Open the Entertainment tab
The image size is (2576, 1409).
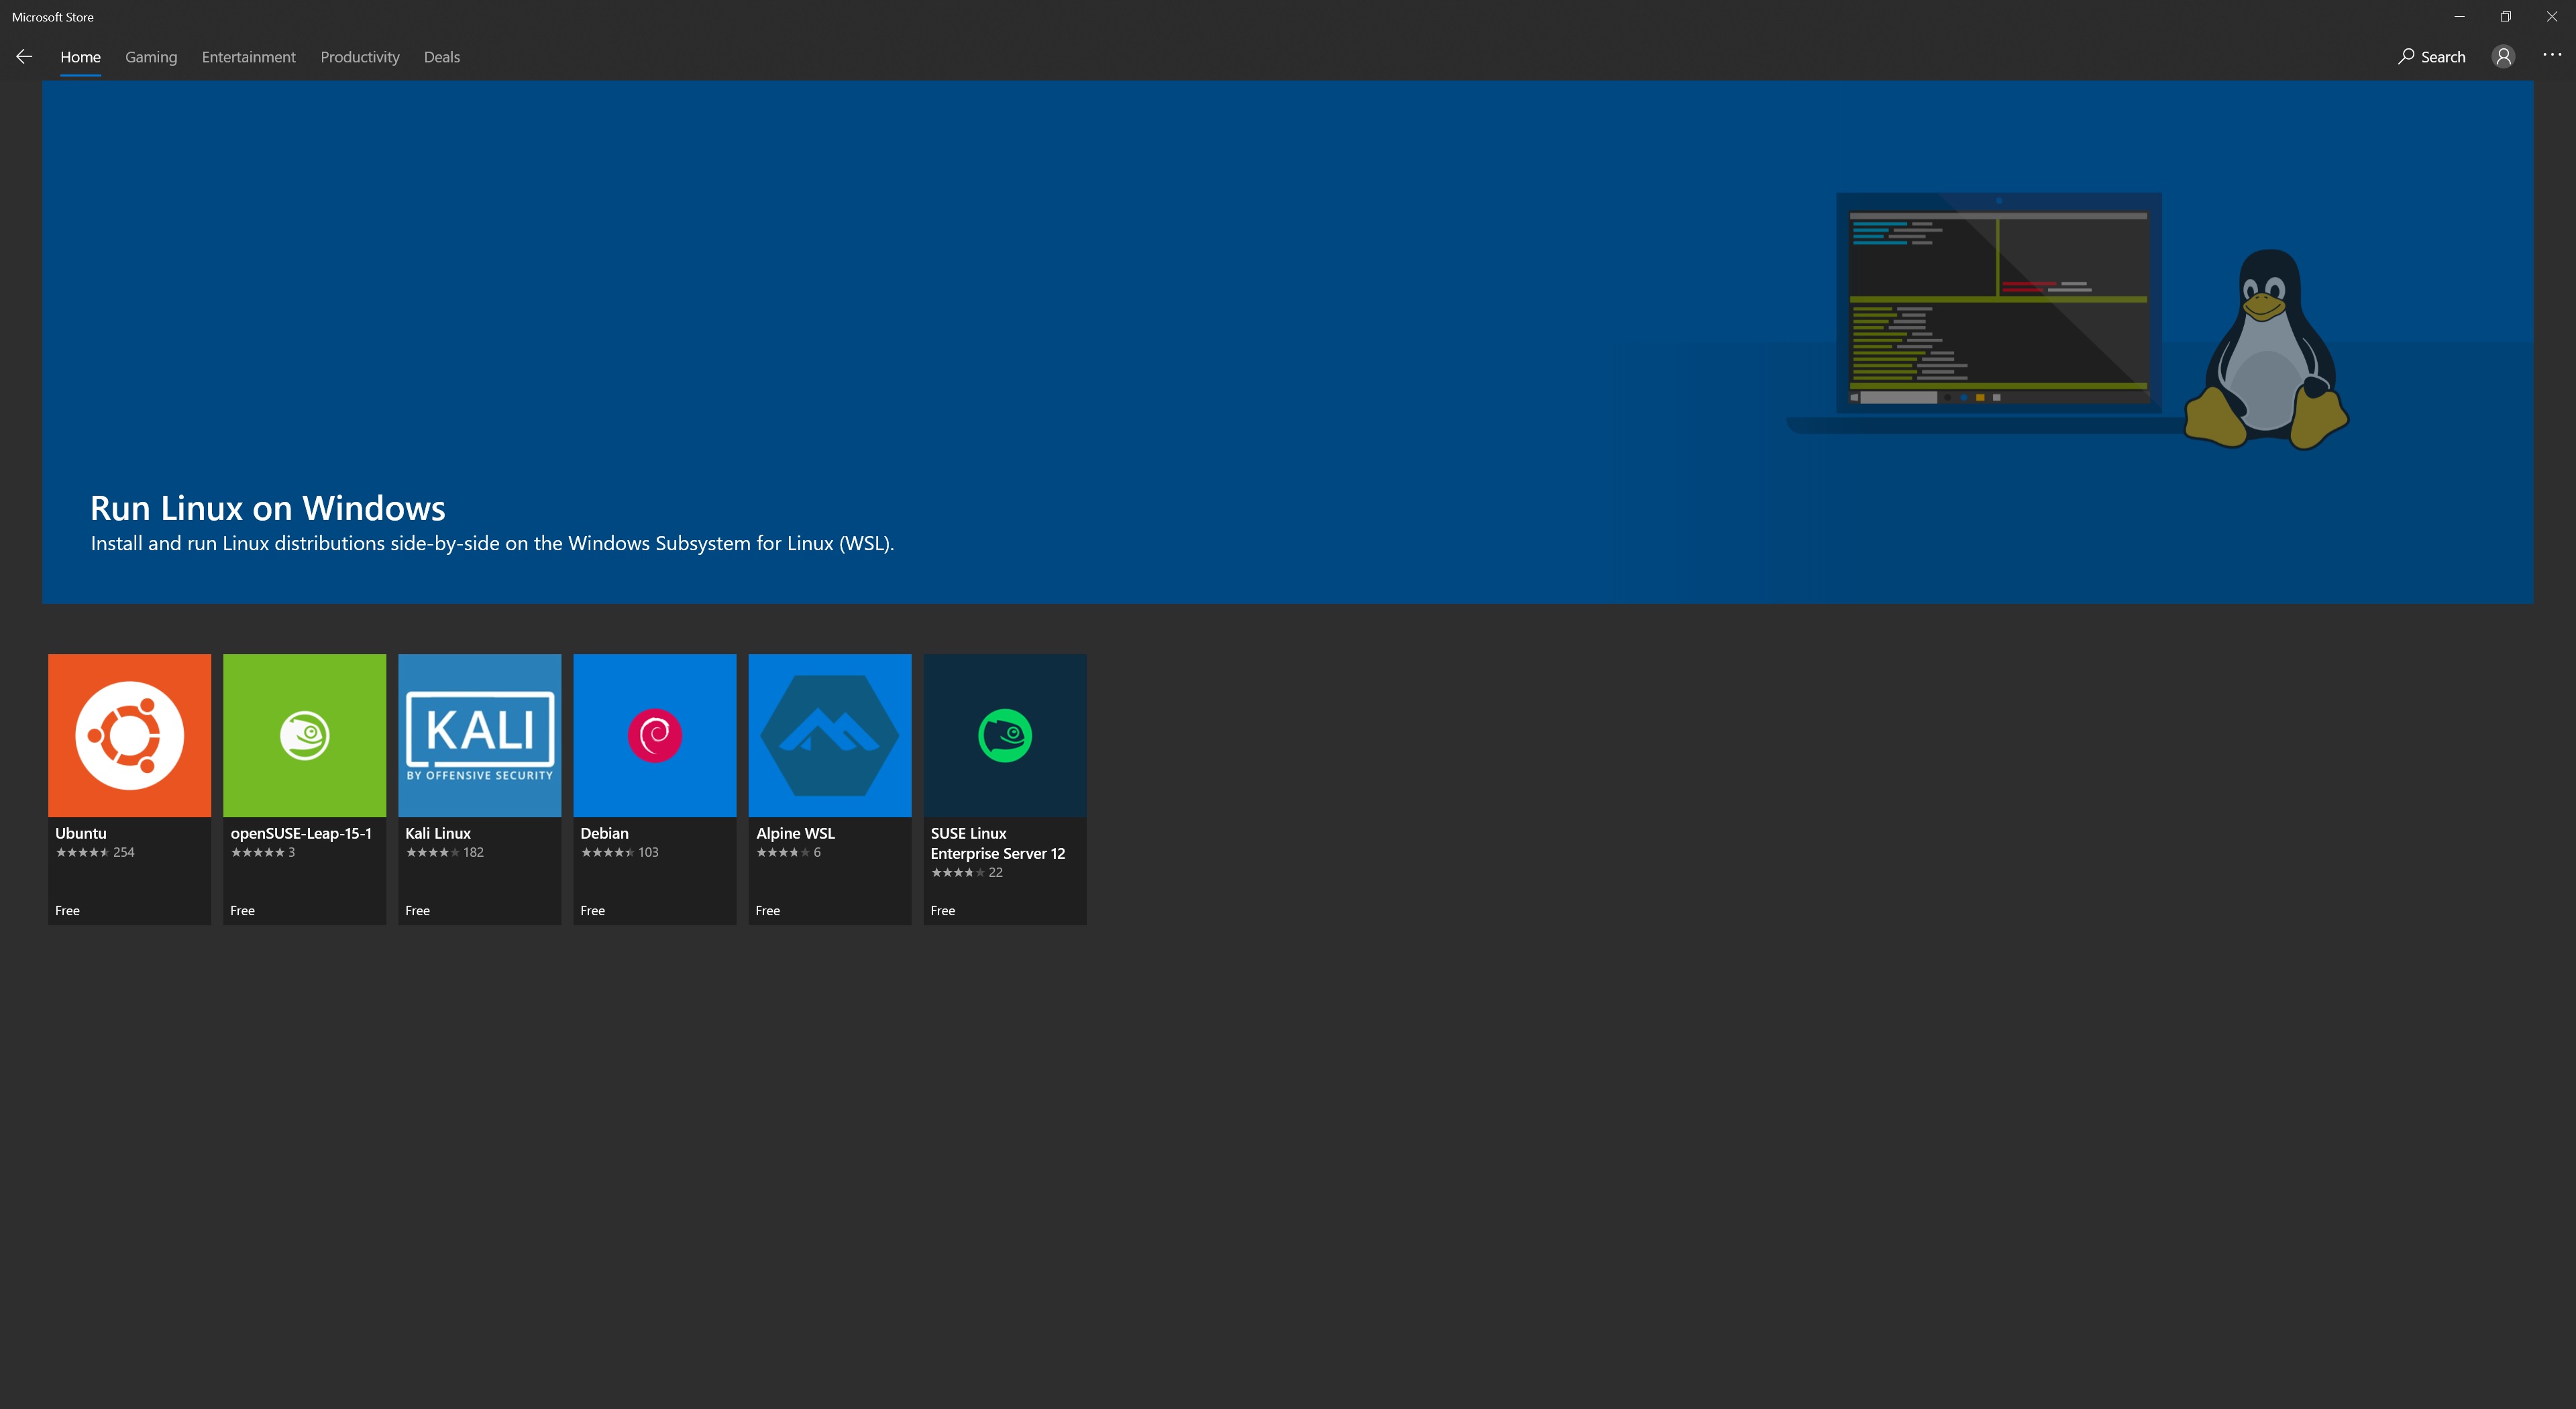pyautogui.click(x=249, y=57)
